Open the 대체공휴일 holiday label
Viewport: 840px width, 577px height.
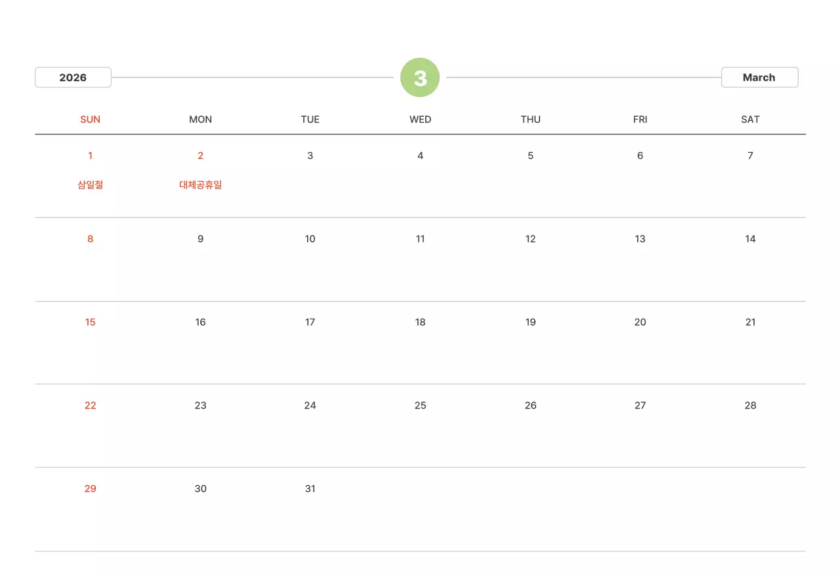click(x=200, y=185)
